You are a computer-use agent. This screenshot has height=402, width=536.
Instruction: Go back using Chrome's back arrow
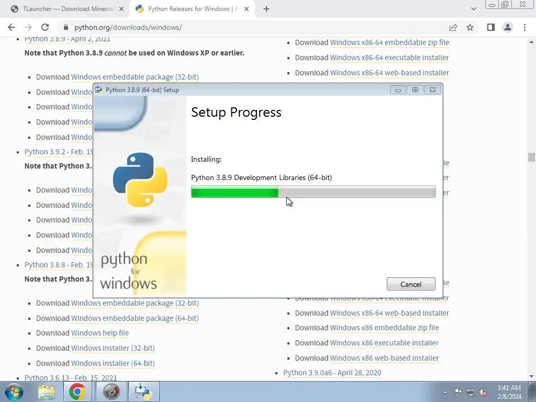coord(12,27)
